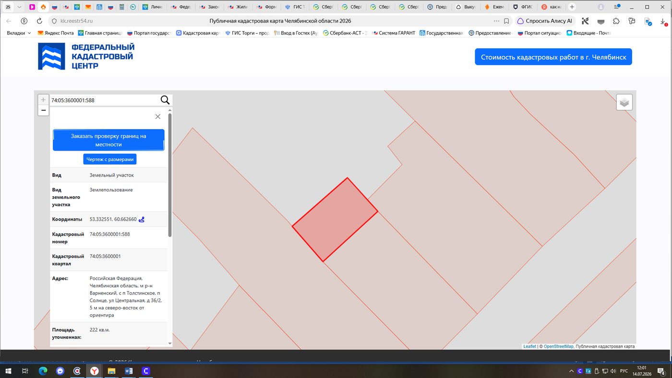Open the Yandex profile avatar icon
Viewport: 672px width, 378px height.
pos(601,7)
